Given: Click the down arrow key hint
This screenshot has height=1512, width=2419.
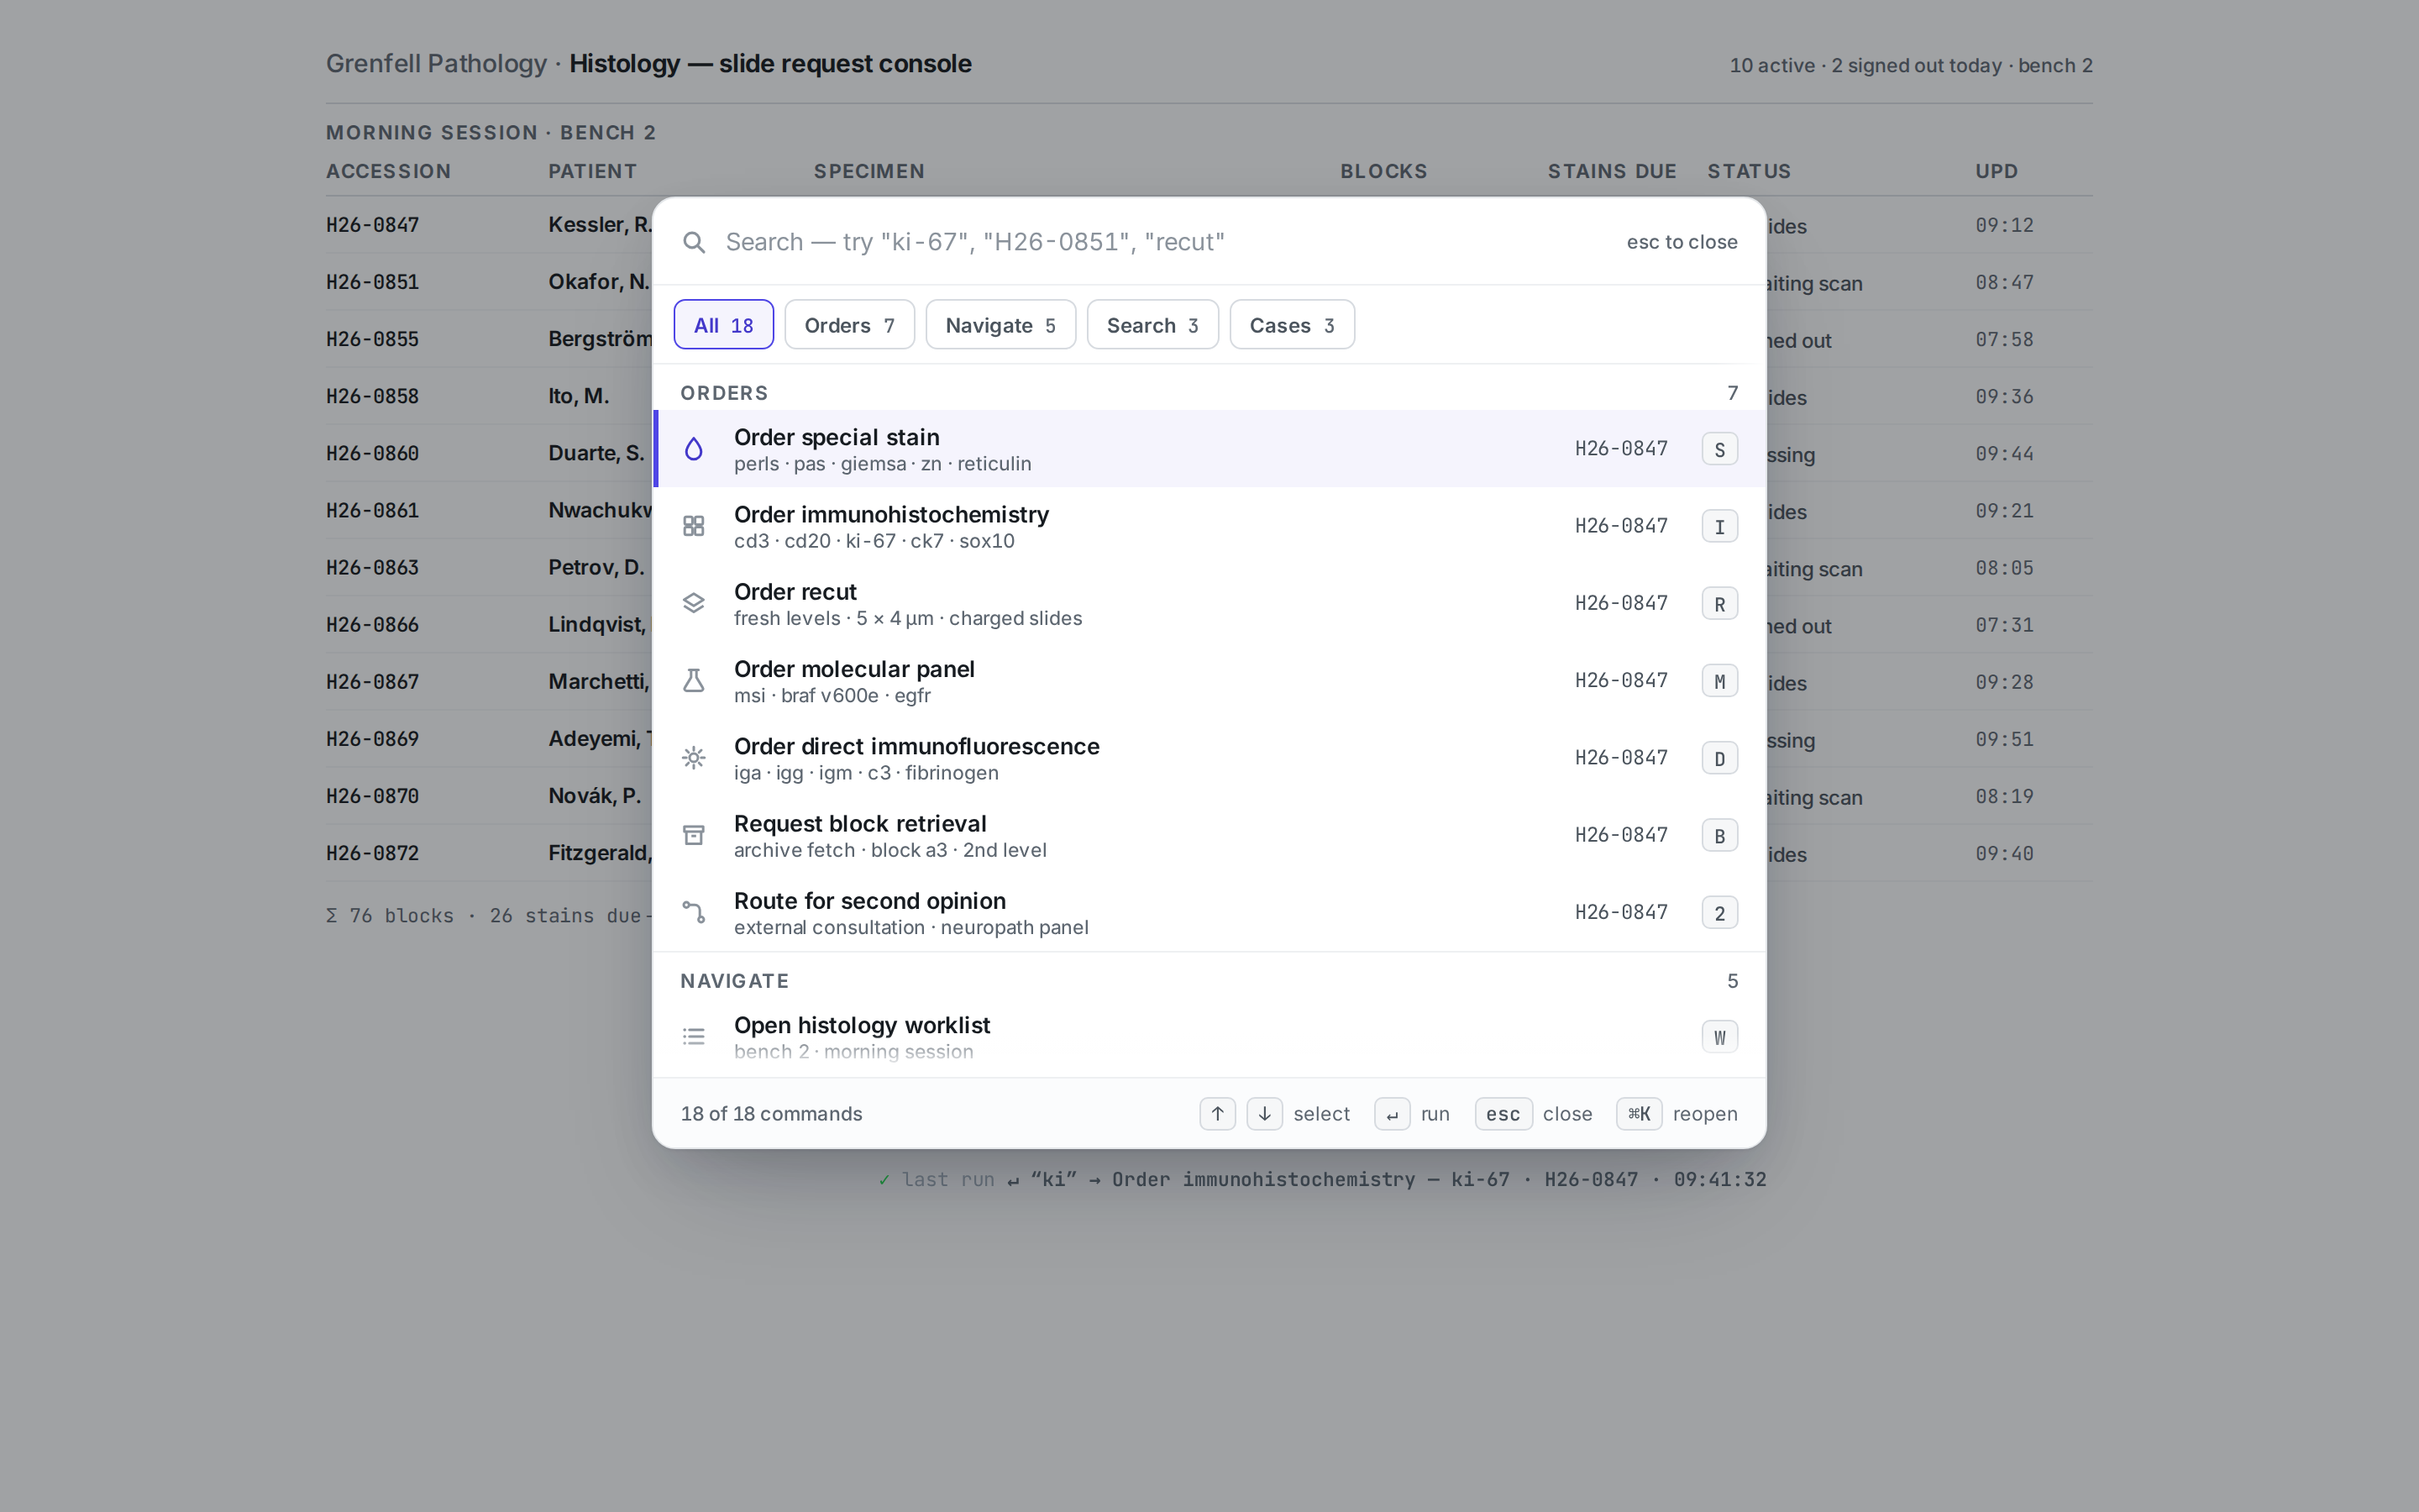Looking at the screenshot, I should pyautogui.click(x=1264, y=1114).
